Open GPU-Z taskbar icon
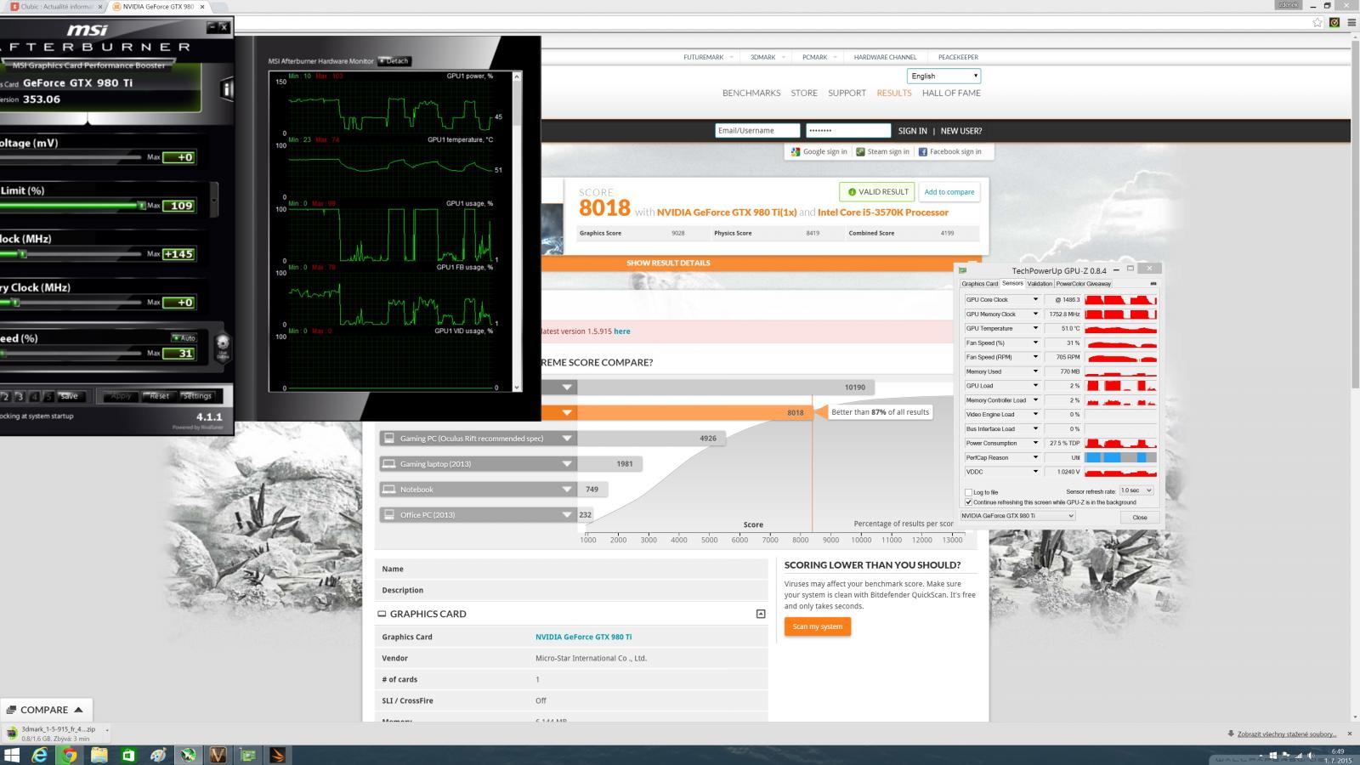1360x765 pixels. (x=247, y=755)
